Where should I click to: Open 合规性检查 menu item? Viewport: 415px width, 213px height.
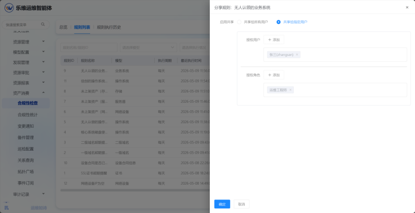26,103
